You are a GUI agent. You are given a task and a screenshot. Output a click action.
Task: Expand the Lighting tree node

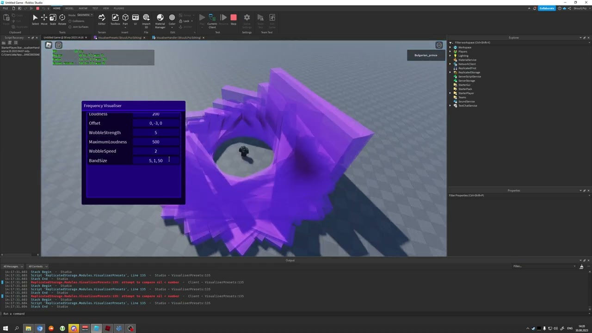tap(450, 55)
